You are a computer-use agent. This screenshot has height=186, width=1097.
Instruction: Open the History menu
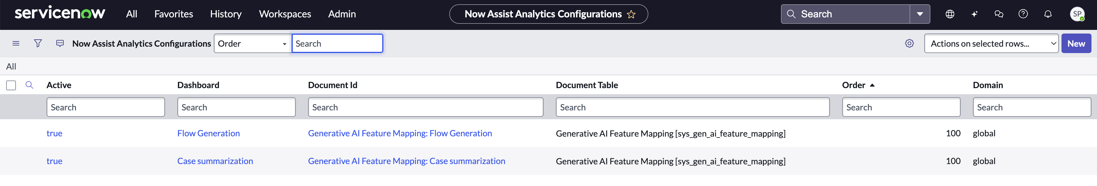[226, 14]
